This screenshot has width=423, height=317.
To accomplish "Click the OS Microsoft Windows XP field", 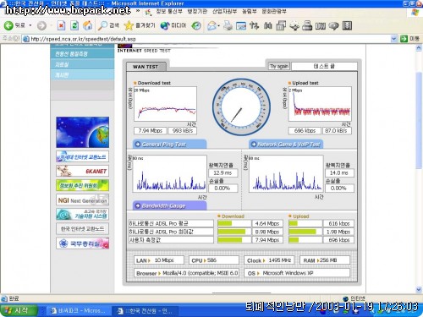I will pos(297,273).
